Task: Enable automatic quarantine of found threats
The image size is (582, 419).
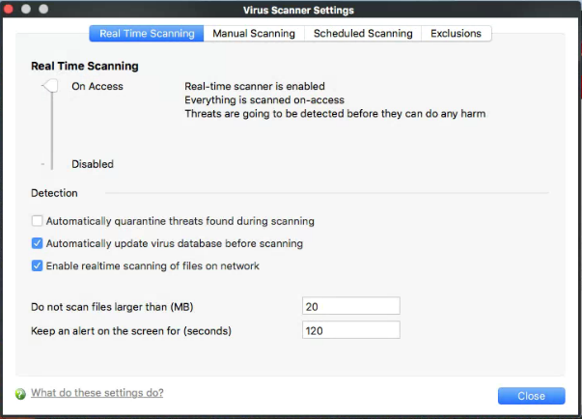Action: pos(37,221)
